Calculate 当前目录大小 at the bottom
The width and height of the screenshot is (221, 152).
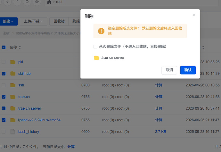click(x=71, y=147)
